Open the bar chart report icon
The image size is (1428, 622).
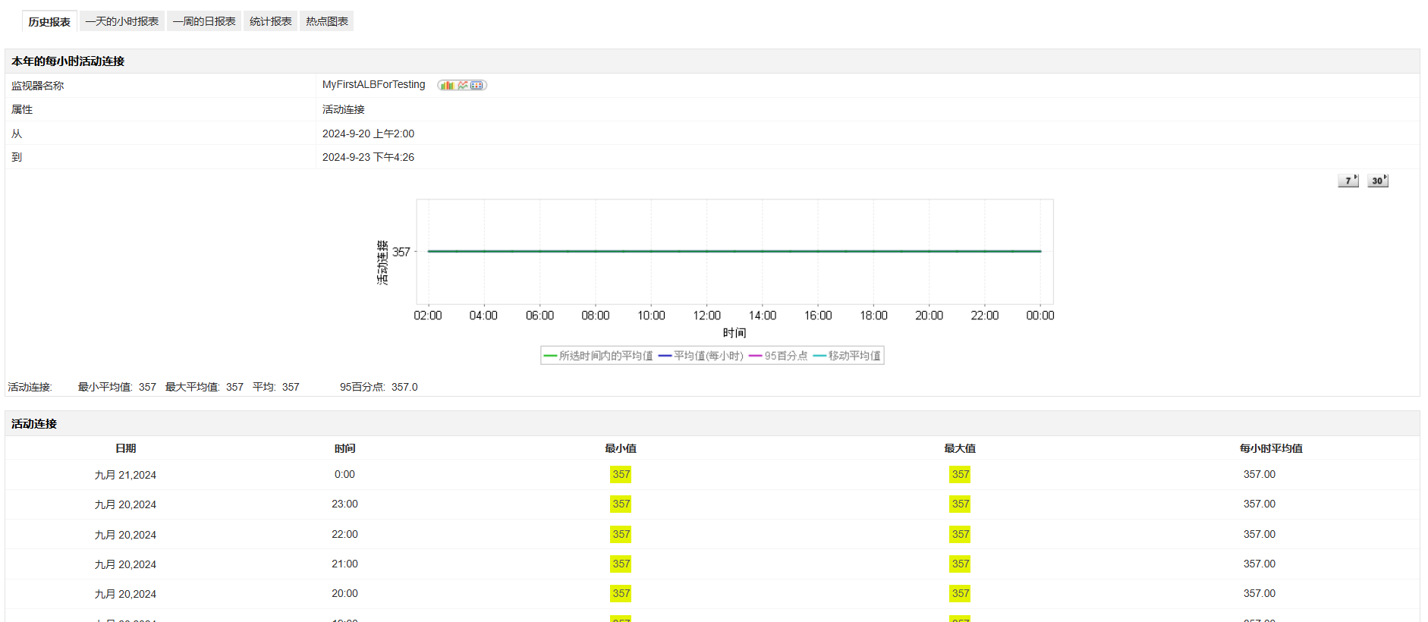click(447, 86)
